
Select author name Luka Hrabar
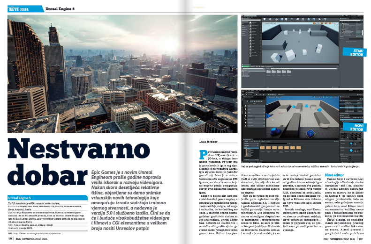coord(208,142)
